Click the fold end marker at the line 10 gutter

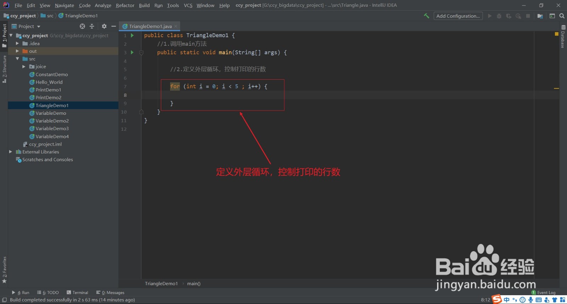141,112
